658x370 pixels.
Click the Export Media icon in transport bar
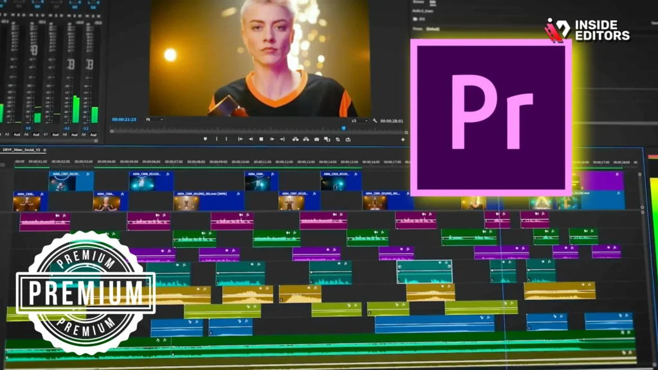(x=348, y=139)
